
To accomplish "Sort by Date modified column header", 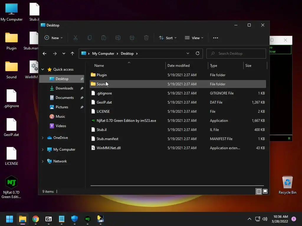I will coord(187,66).
